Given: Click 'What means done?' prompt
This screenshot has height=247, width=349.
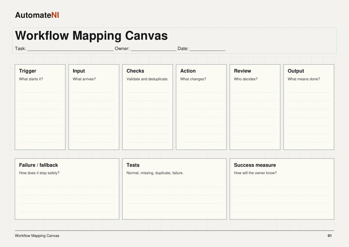Looking at the screenshot, I should click(304, 79).
